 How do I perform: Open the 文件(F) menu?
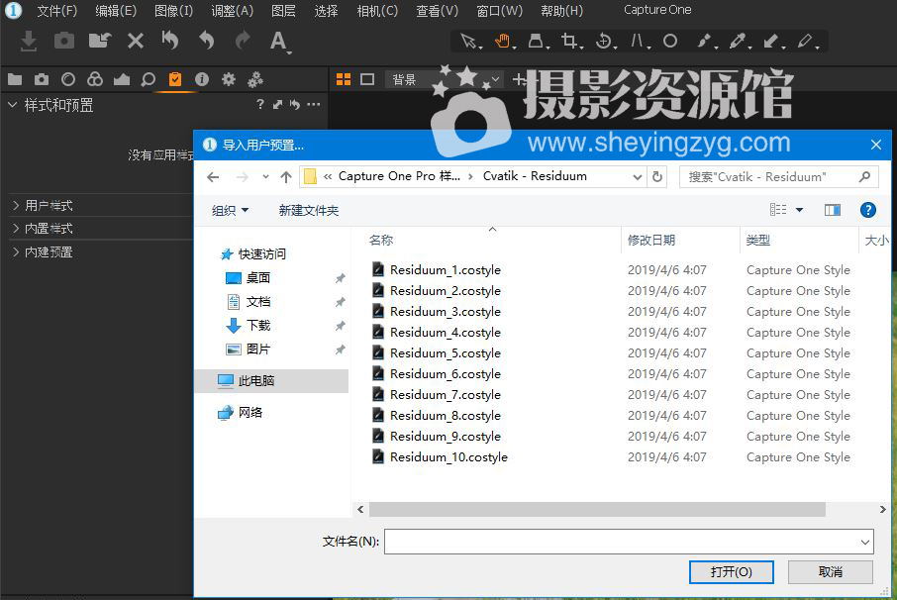point(57,10)
